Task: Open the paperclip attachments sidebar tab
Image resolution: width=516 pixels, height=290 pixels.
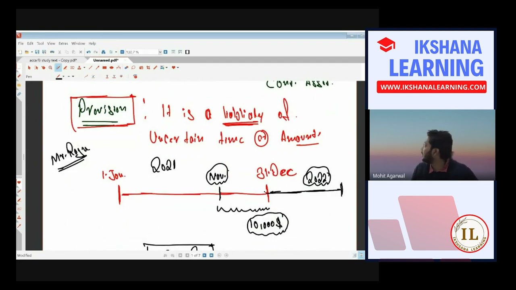Action: (19, 93)
